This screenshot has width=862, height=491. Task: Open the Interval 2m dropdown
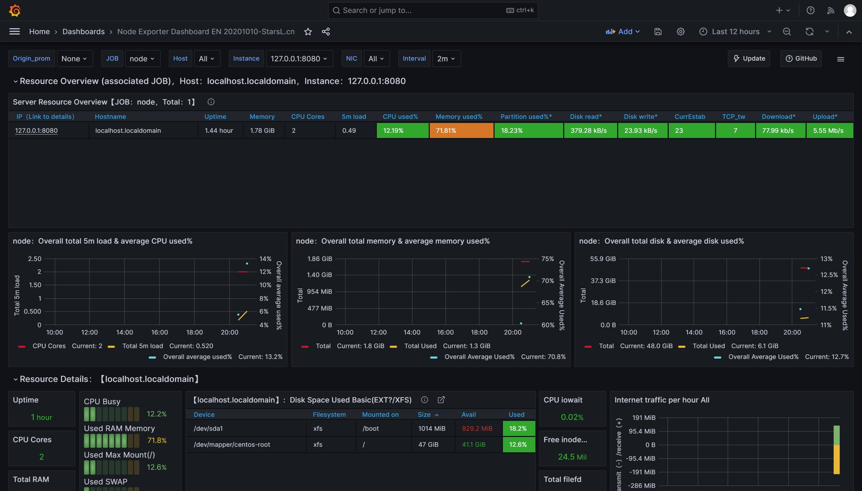pos(446,59)
